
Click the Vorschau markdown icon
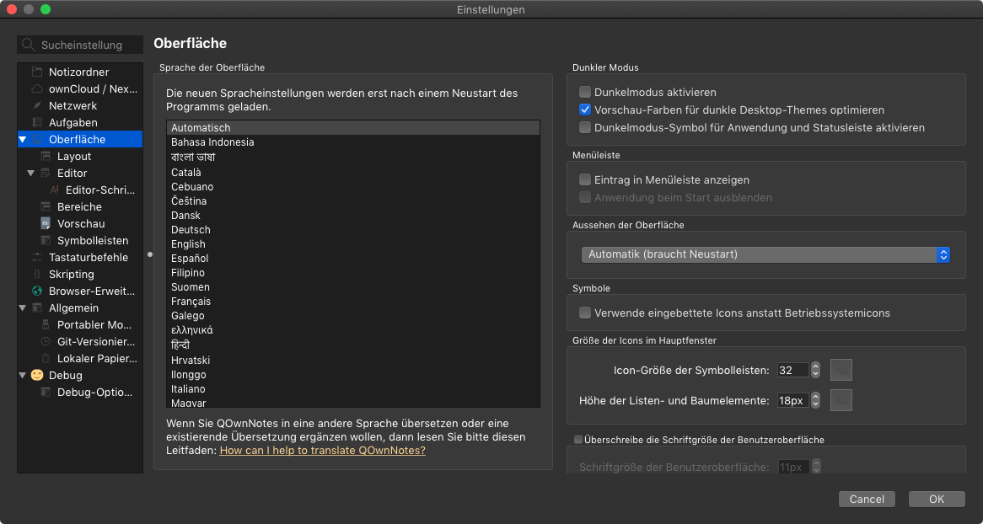tap(46, 224)
